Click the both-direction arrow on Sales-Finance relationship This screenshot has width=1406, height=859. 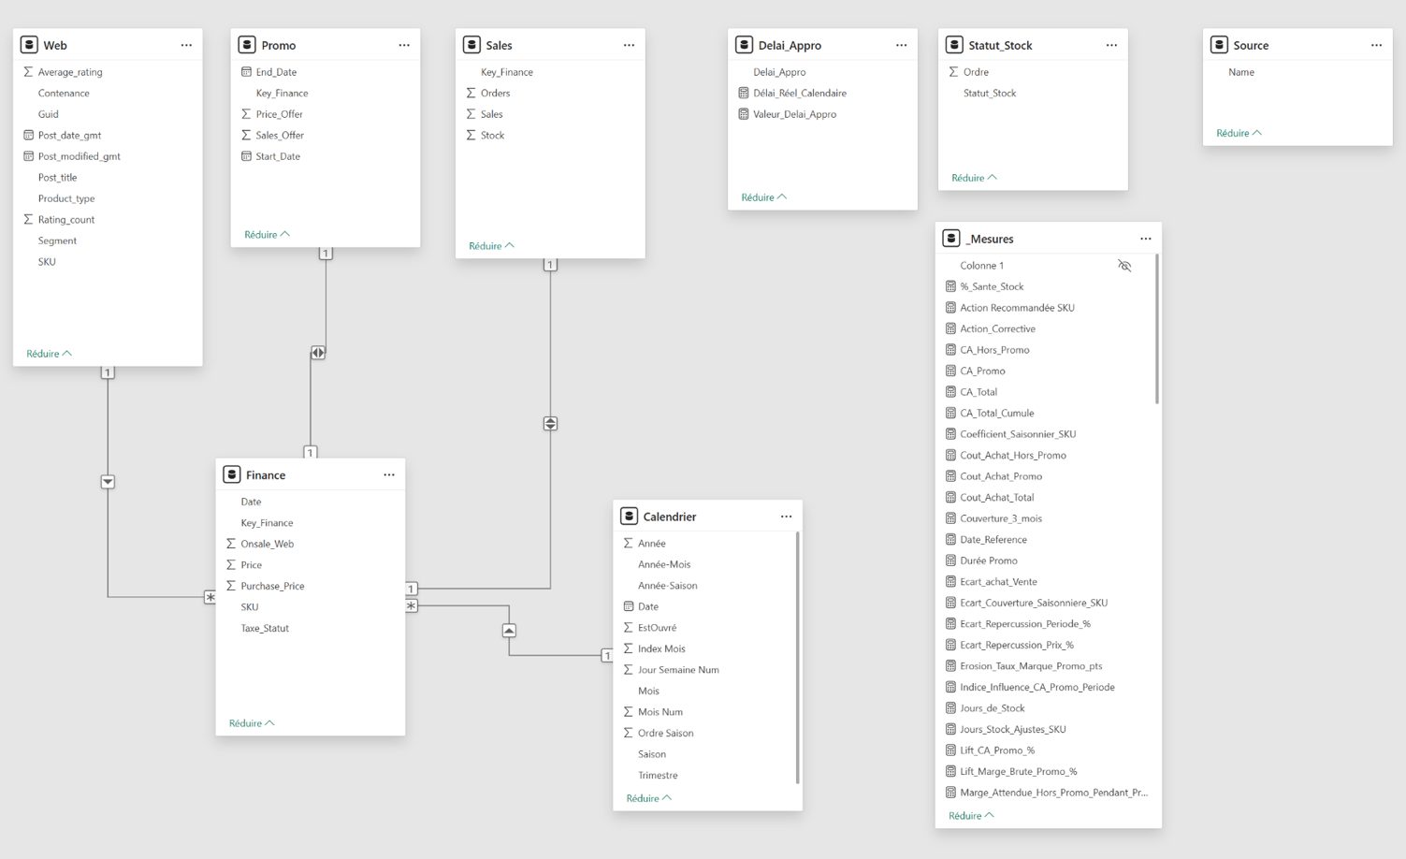point(550,423)
